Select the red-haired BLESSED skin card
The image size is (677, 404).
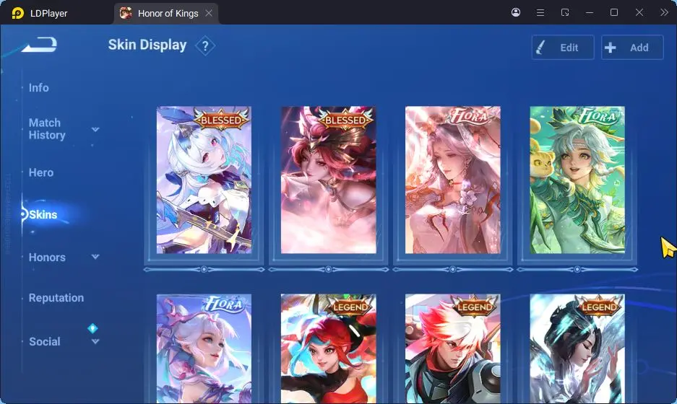329,180
